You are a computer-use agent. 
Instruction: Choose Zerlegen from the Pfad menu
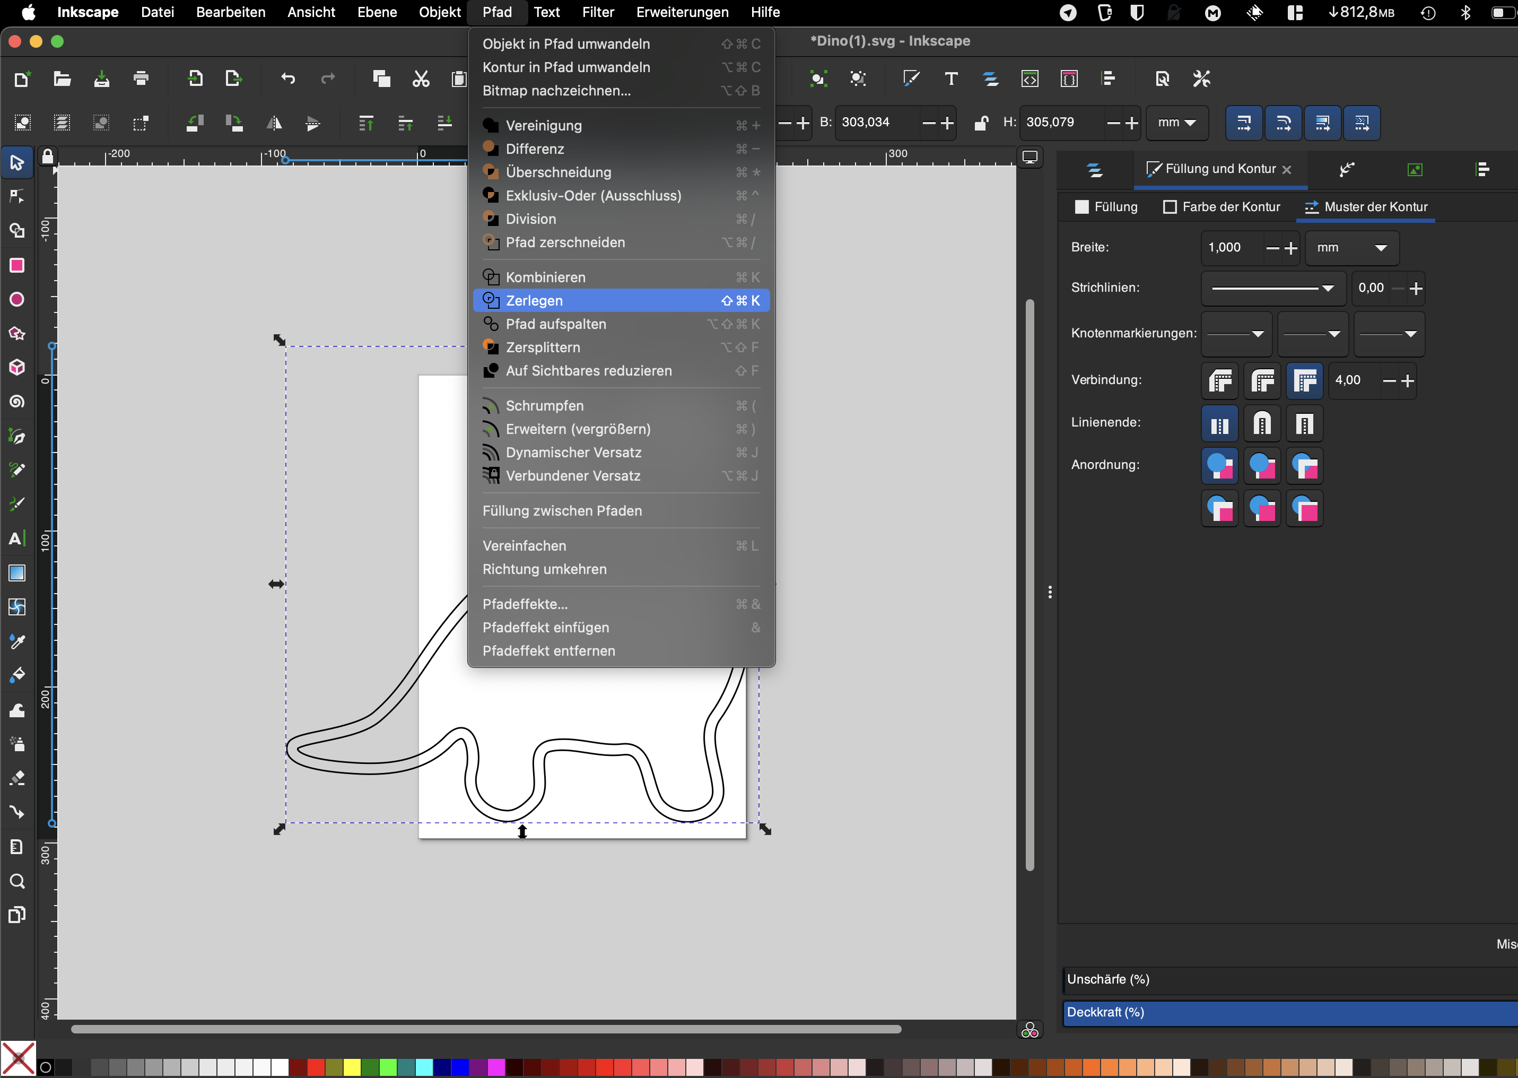(x=621, y=301)
